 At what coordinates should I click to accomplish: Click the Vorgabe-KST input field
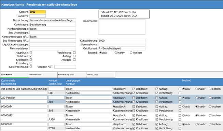point(65,67)
